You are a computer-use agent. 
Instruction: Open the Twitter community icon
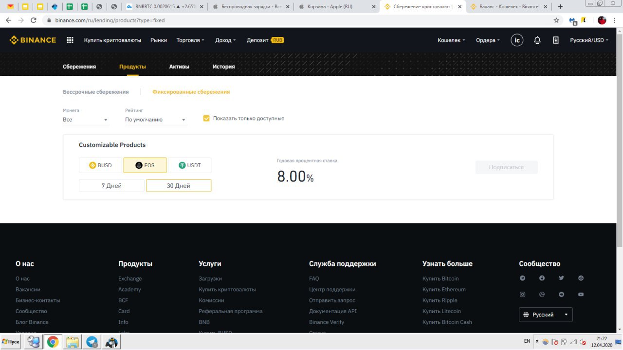pos(561,278)
